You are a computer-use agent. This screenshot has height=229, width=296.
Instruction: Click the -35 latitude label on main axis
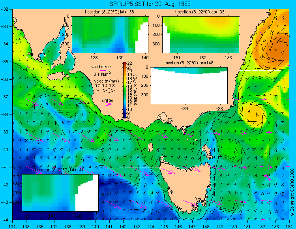click(4, 62)
